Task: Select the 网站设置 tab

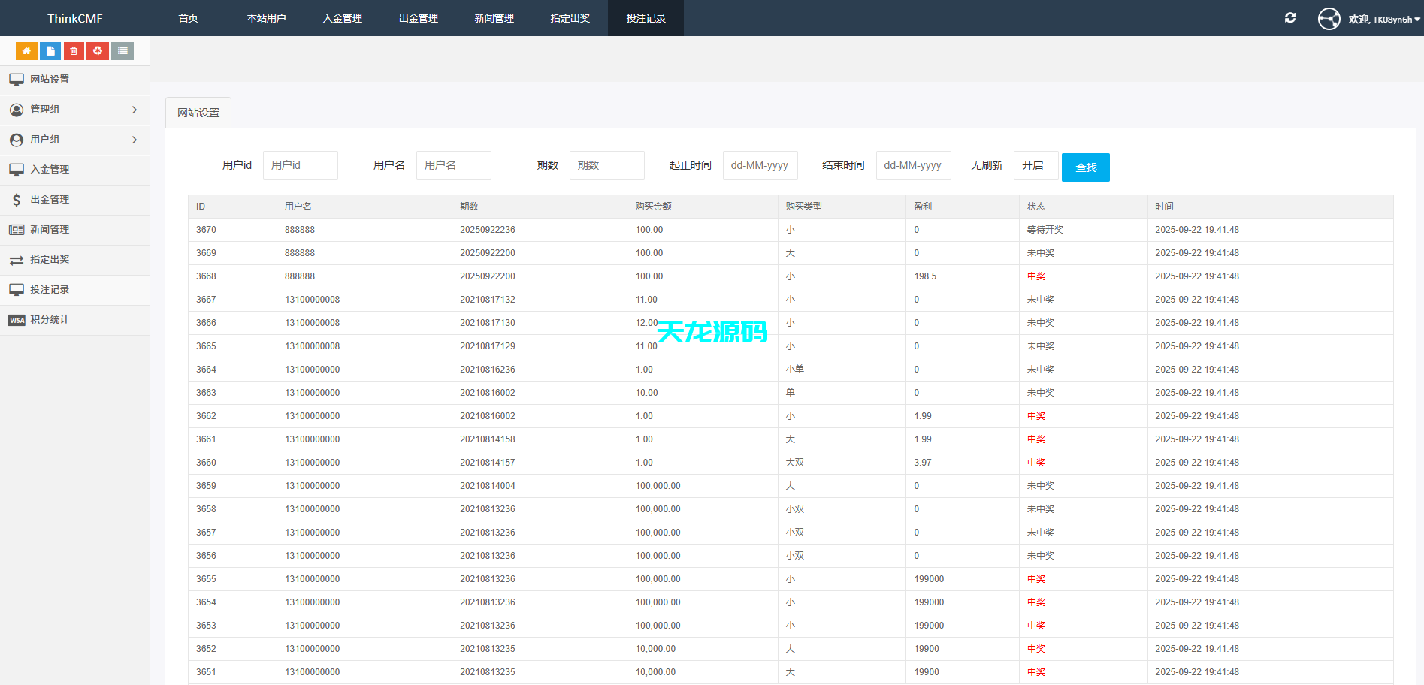Action: [198, 111]
